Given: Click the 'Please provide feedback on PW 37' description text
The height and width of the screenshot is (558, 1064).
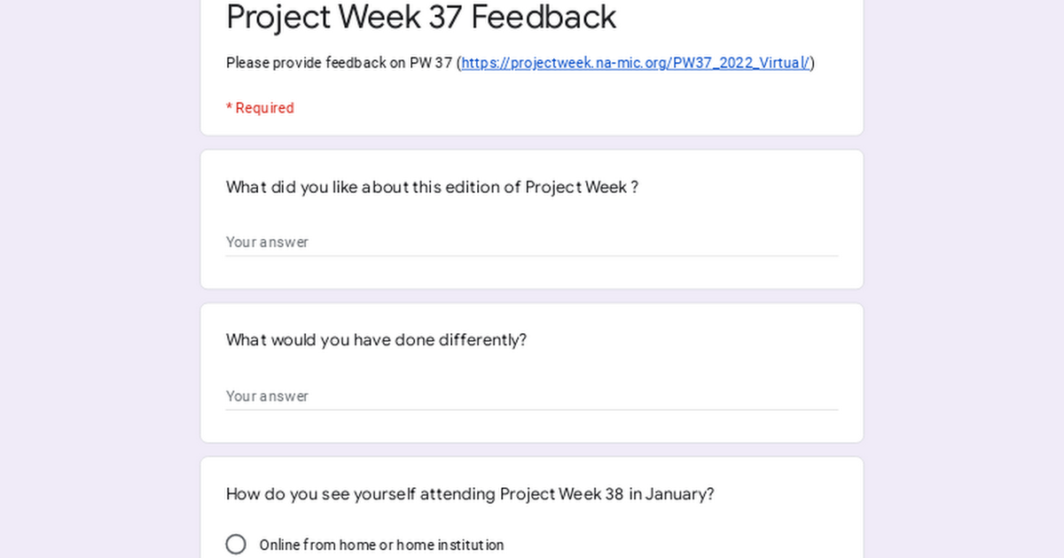Looking at the screenshot, I should (340, 63).
